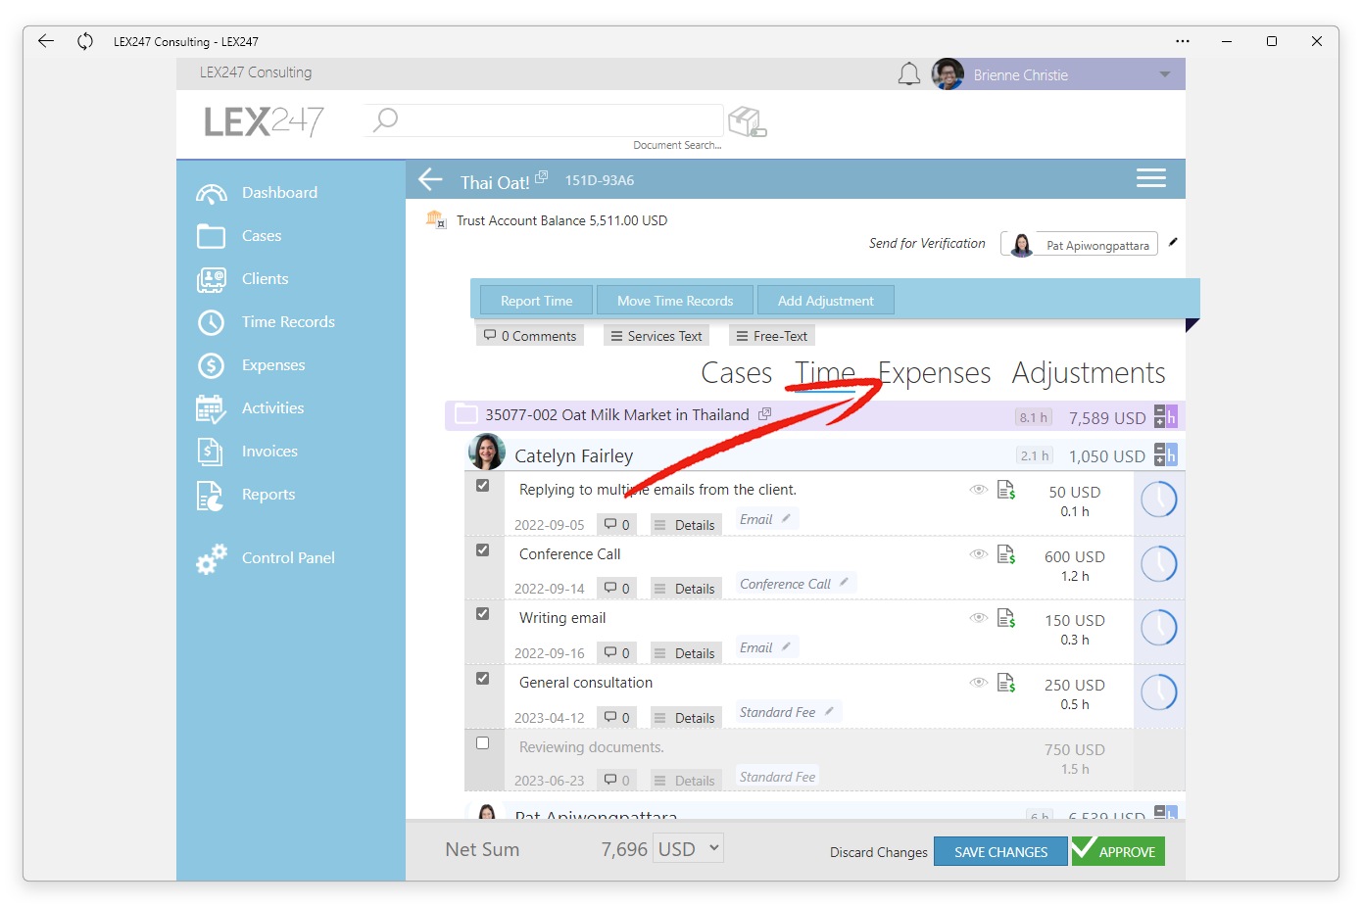Open Reports in the sidebar

point(268,495)
